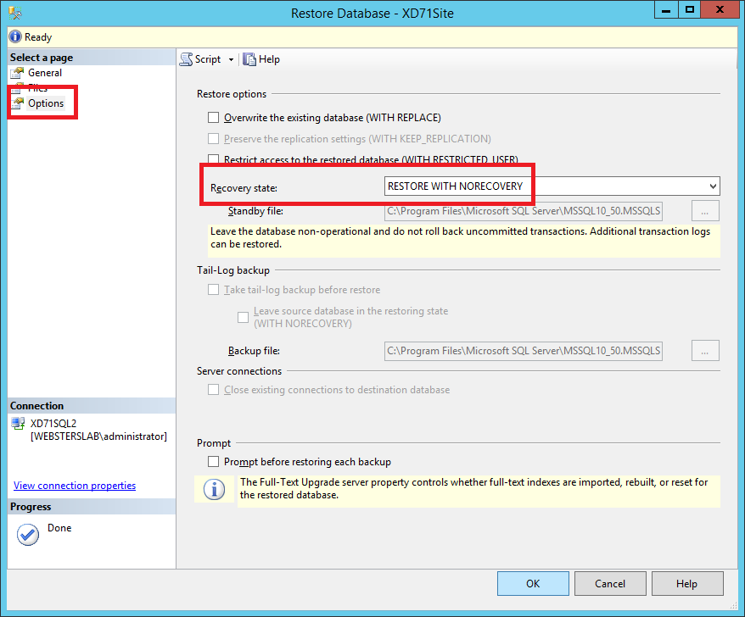
Task: Click the XD71SQL2 server connection icon
Action: [18, 423]
